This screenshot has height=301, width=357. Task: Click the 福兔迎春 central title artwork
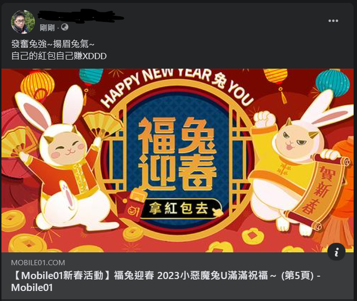coord(177,154)
